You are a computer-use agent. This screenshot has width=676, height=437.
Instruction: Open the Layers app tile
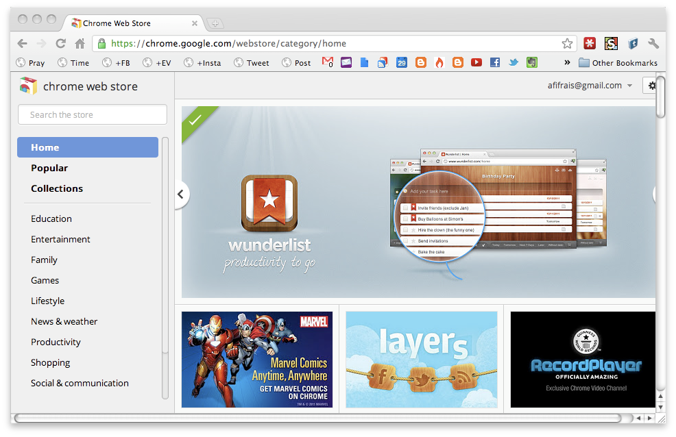pyautogui.click(x=422, y=360)
